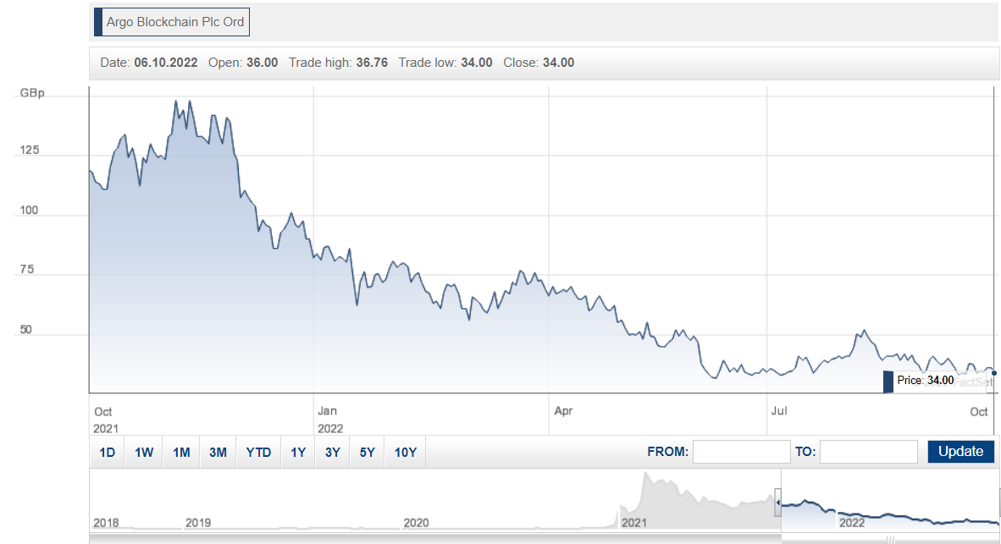
Task: Show the 10Y time range
Action: 406,452
